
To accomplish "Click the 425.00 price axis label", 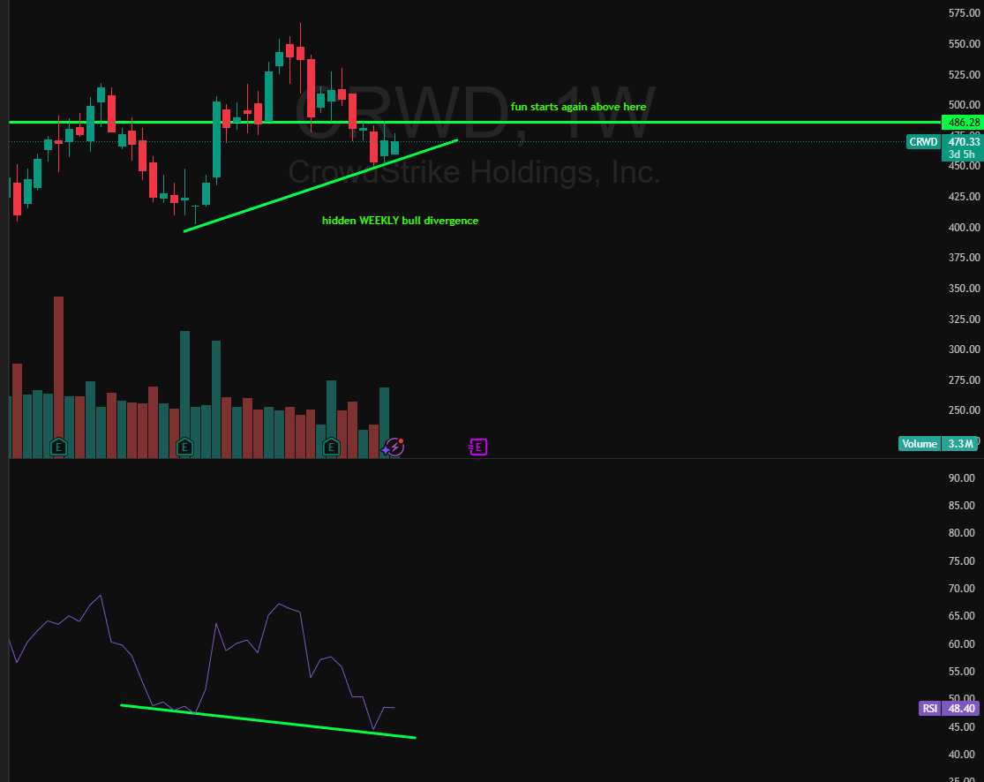I will coord(964,197).
